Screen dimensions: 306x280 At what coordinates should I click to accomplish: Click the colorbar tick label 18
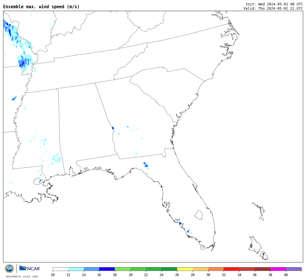115,275
